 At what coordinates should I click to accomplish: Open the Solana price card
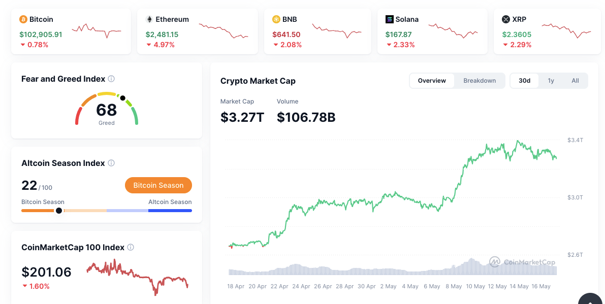pos(432,31)
